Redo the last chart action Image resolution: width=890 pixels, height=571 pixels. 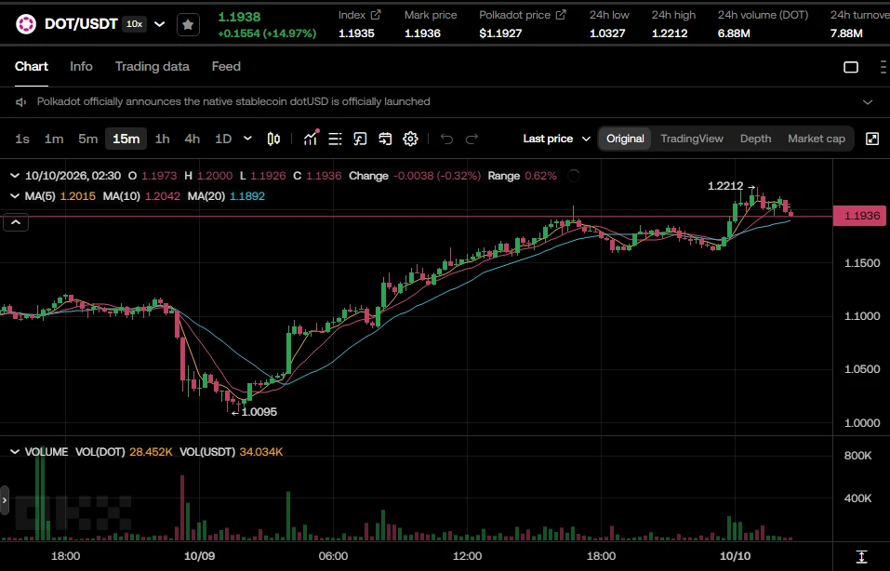tap(472, 139)
